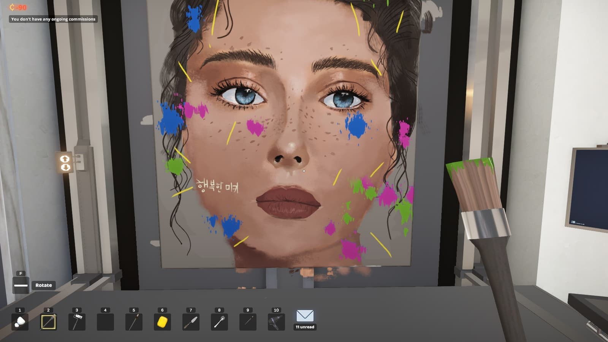608x342 pixels.
Task: Click the ongoing commissions notice
Action: click(x=53, y=19)
